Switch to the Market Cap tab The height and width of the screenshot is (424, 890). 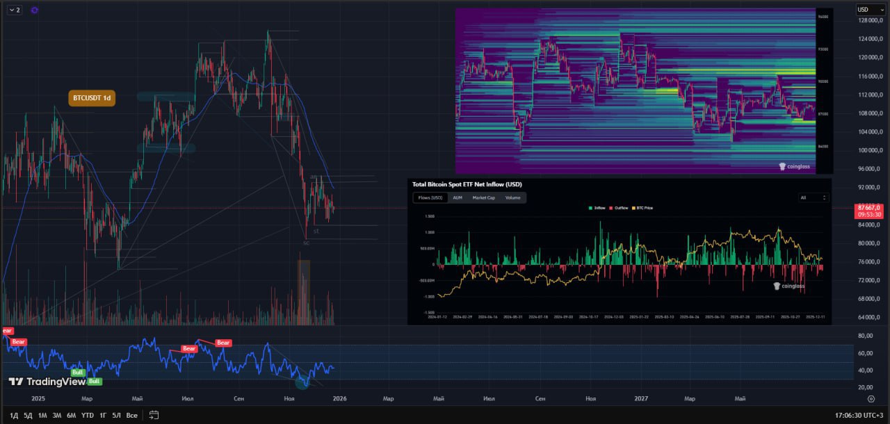point(483,197)
